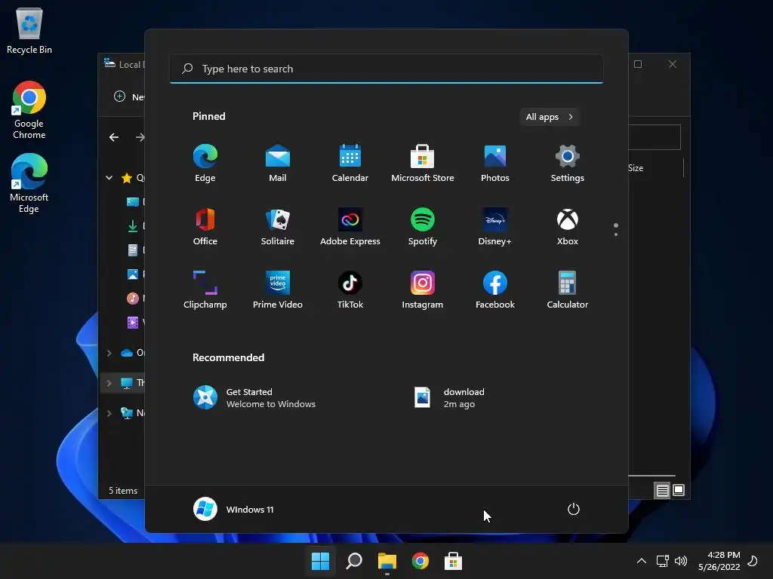The width and height of the screenshot is (773, 579).
Task: Switch File Explorer to large thumbnails view
Action: click(679, 490)
